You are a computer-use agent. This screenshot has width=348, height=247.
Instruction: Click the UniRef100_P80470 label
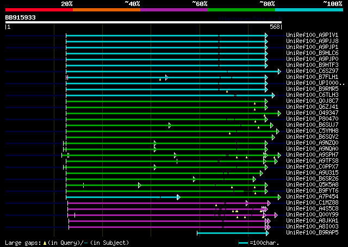312,119
